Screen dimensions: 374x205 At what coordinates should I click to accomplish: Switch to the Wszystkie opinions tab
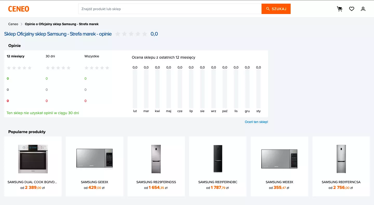click(92, 56)
